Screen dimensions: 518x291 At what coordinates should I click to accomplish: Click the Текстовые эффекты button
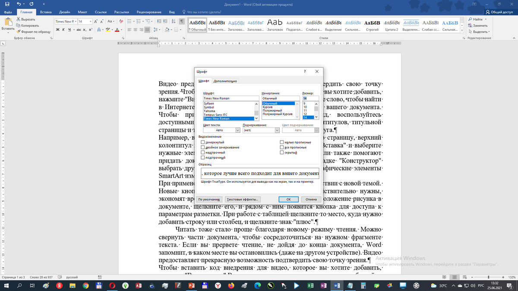[x=243, y=200]
